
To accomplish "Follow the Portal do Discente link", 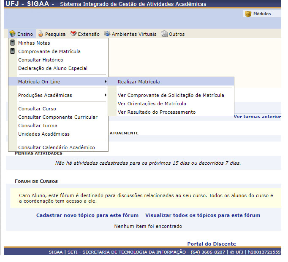I will pos(212,244).
